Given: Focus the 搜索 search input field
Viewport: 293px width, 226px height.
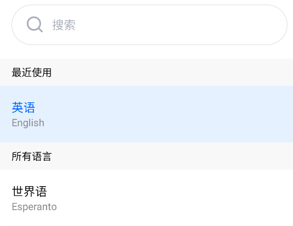Looking at the screenshot, I should pyautogui.click(x=150, y=25).
